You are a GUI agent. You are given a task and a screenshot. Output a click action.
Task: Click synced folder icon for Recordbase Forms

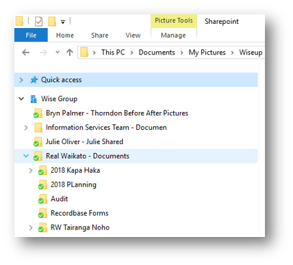[x=42, y=214]
